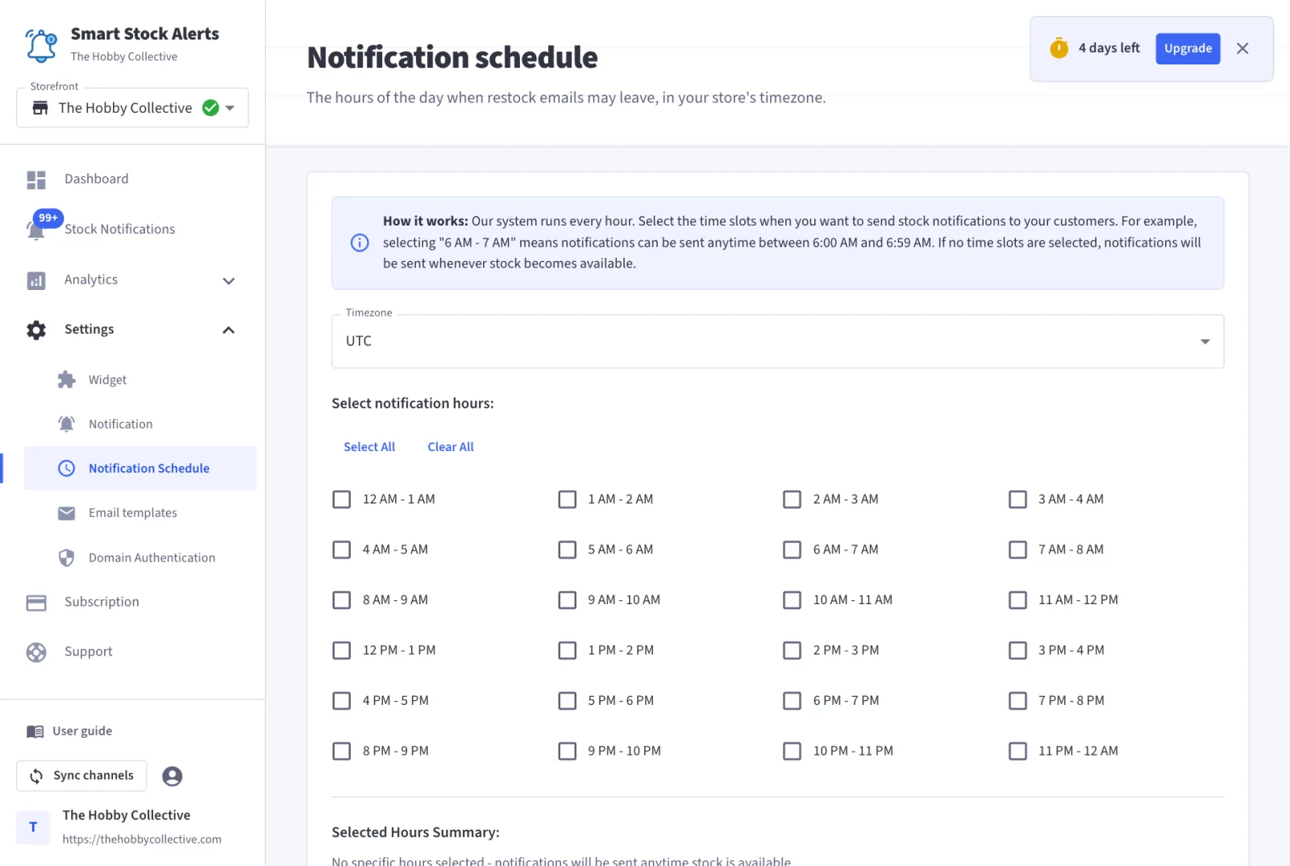Screen dimensions: 1290x866
Task: Click the Upgrade button
Action: click(1188, 48)
